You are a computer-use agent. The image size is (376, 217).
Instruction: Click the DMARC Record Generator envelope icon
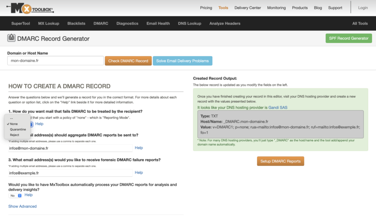coord(11,38)
